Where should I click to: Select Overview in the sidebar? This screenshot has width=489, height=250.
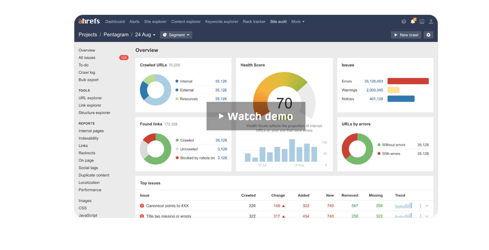point(87,50)
